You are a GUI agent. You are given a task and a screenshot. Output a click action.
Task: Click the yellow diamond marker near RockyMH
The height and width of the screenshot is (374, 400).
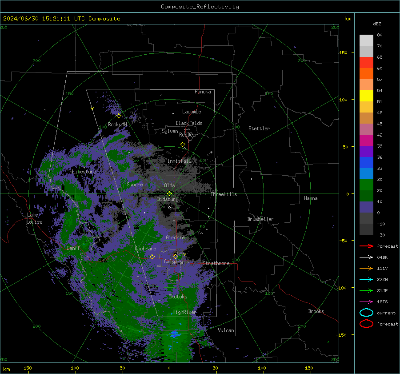119,116
